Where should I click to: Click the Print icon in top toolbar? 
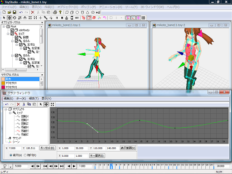tap(55, 12)
